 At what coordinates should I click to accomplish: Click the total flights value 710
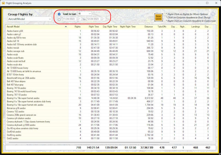pos(78,148)
